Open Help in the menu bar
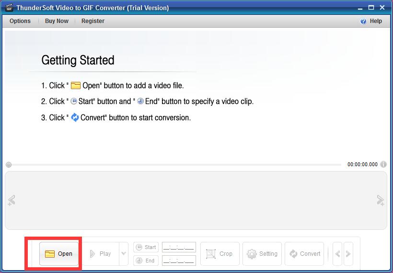 pyautogui.click(x=376, y=21)
